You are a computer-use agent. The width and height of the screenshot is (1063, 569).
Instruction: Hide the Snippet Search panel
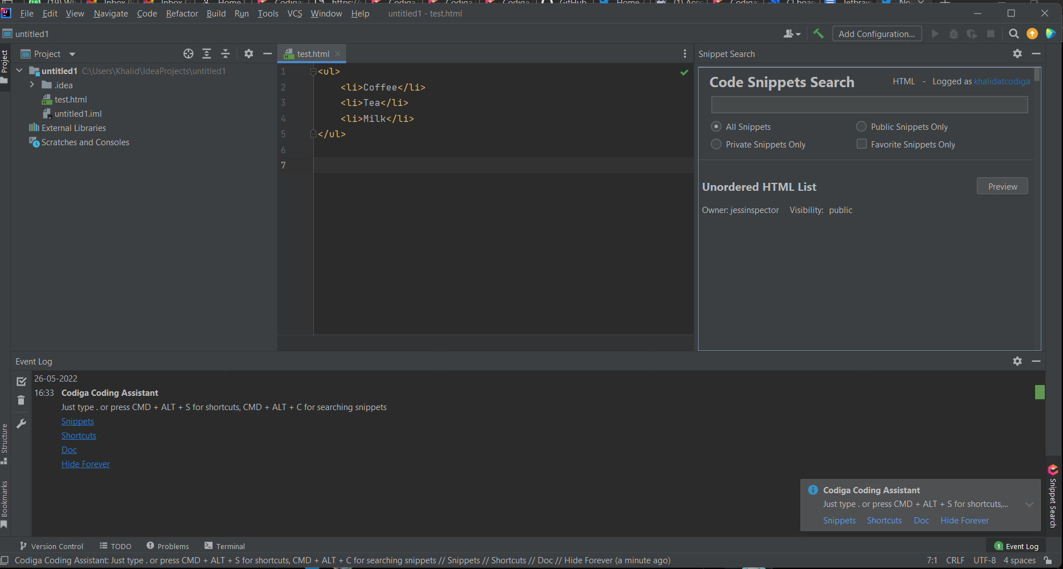1036,54
